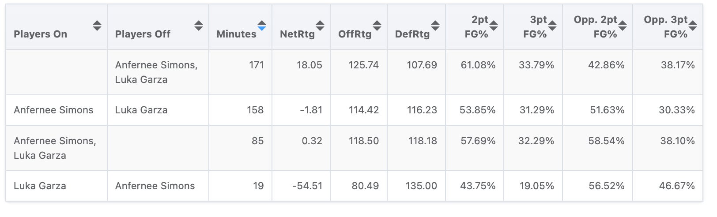Image resolution: width=717 pixels, height=217 pixels.
Task: Click the 171 minutes cell
Action: point(256,65)
